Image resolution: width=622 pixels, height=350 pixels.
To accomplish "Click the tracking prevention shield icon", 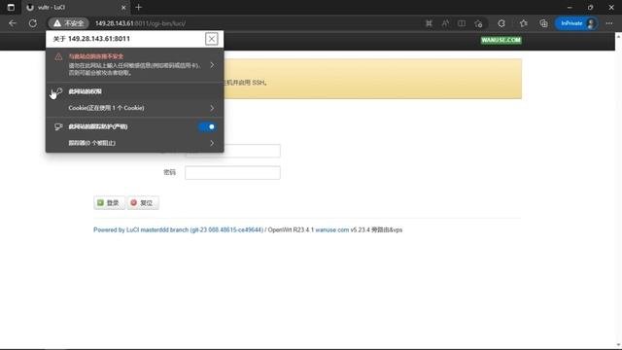I will (58, 127).
